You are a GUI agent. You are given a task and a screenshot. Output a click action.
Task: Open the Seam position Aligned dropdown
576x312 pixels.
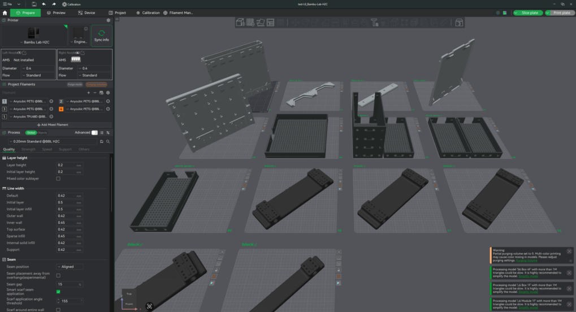pyautogui.click(x=69, y=267)
